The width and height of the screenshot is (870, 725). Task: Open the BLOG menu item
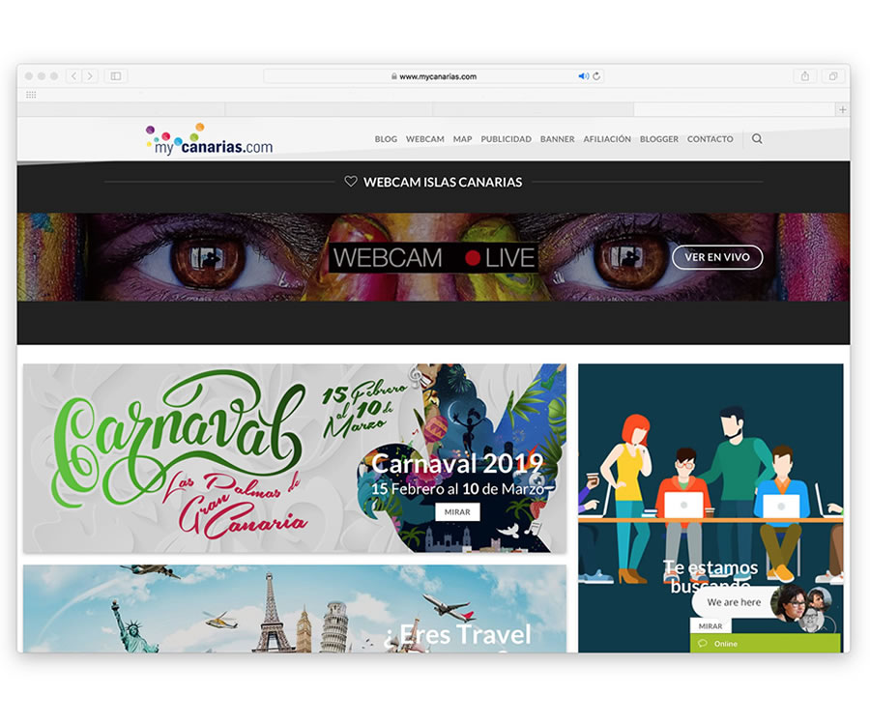coord(386,139)
